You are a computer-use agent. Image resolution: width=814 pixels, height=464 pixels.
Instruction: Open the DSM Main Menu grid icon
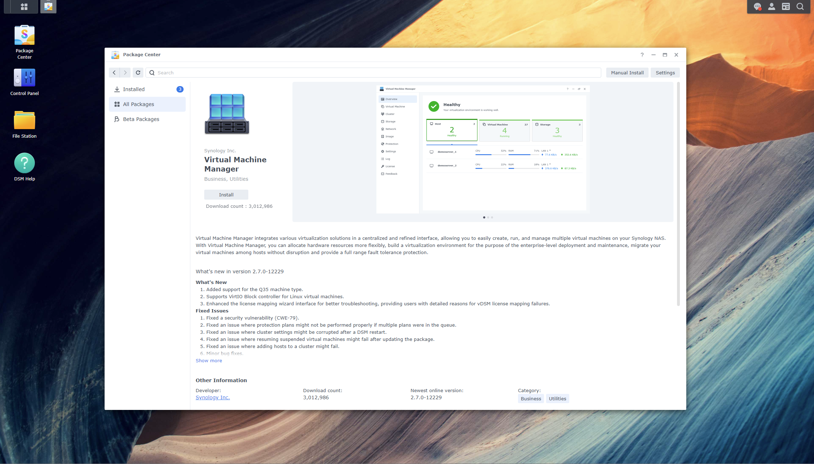(x=24, y=6)
